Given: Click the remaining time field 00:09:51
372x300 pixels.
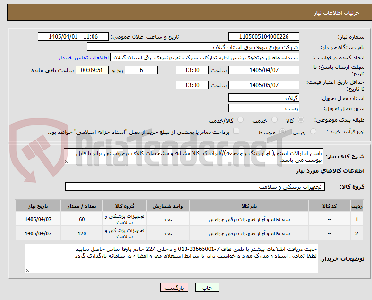Looking at the screenshot, I should click(92, 70).
